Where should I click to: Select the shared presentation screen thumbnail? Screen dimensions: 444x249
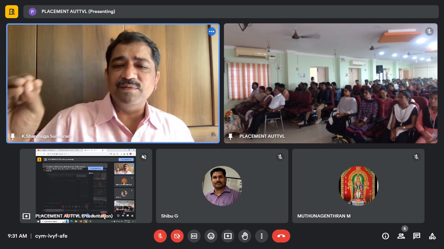pyautogui.click(x=86, y=186)
